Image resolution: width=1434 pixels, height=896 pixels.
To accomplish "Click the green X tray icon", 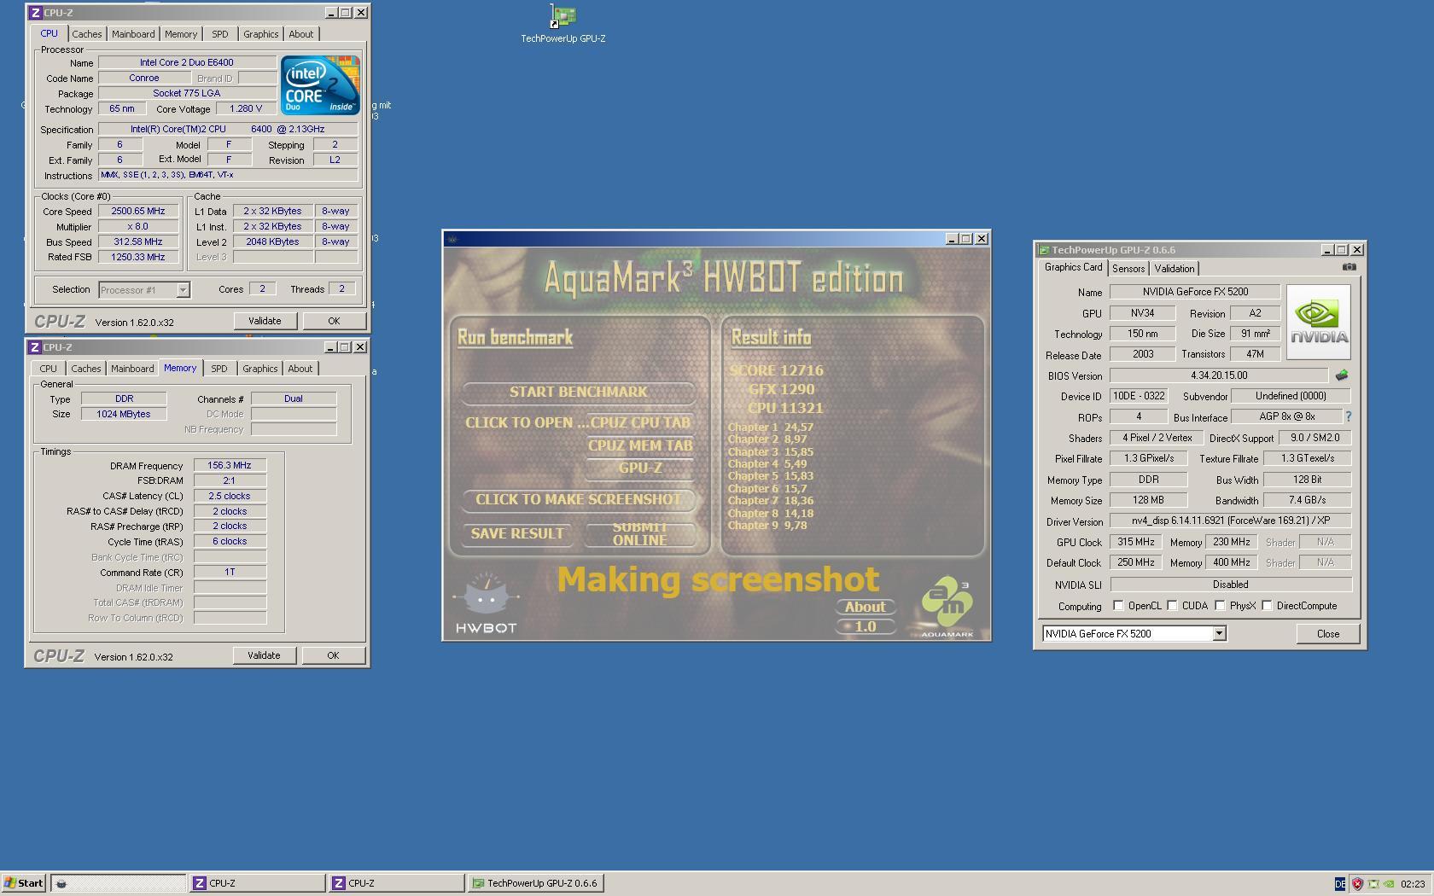I will (x=1373, y=884).
